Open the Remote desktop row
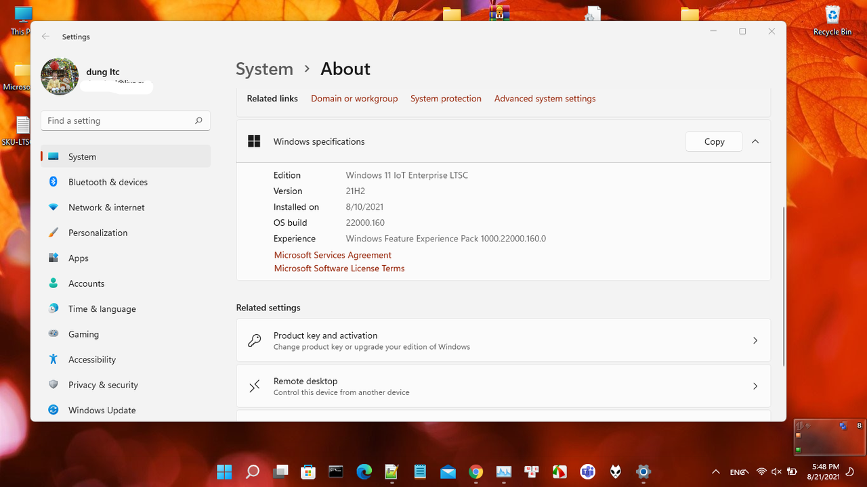The height and width of the screenshot is (487, 867). point(503,386)
